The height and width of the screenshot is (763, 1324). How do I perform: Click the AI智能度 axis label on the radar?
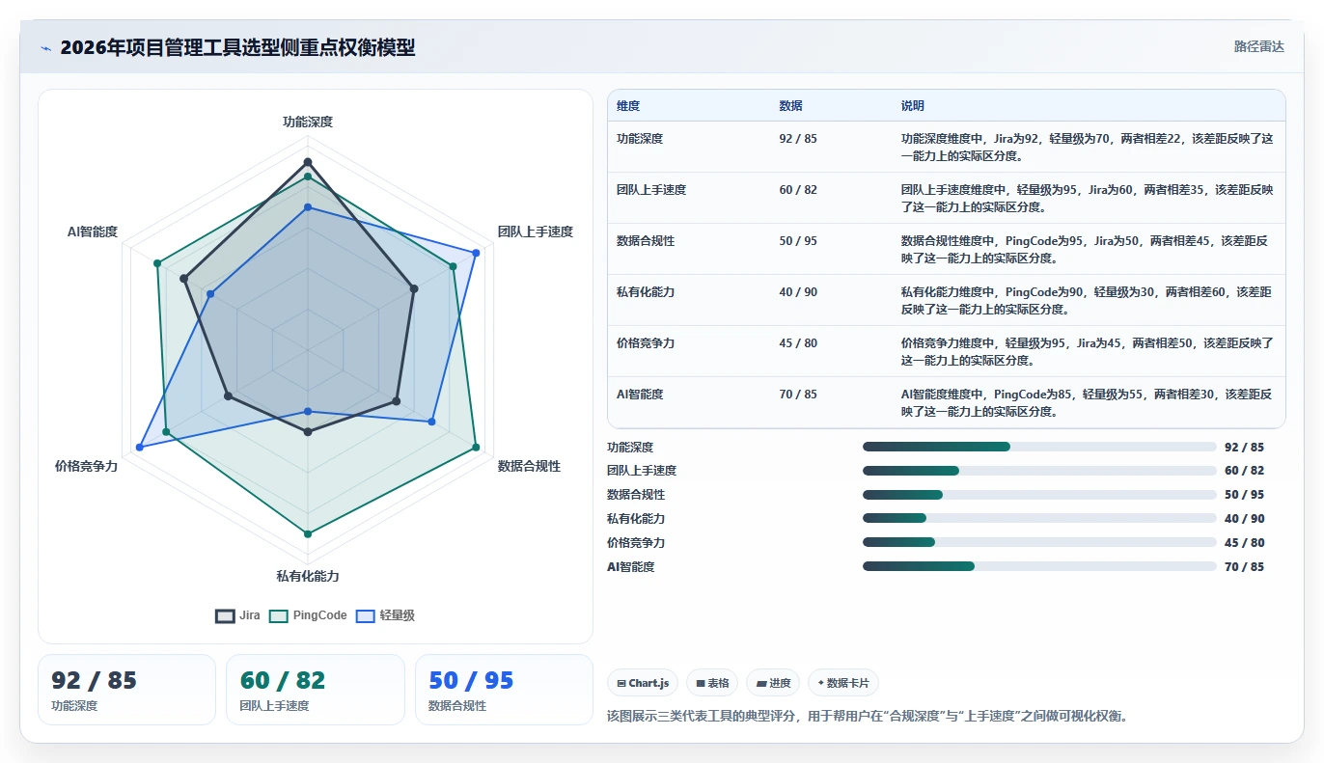coord(93,232)
